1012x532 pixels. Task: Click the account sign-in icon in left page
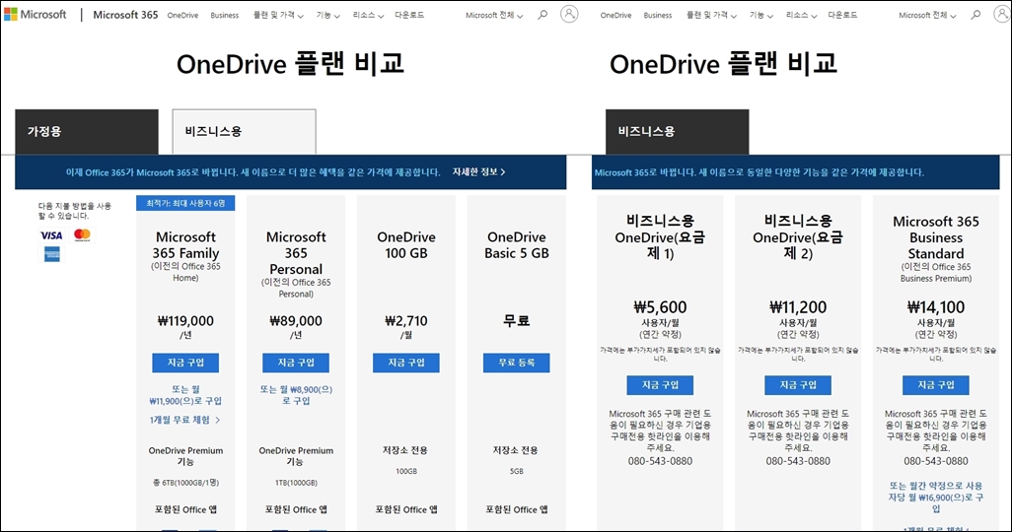(568, 14)
